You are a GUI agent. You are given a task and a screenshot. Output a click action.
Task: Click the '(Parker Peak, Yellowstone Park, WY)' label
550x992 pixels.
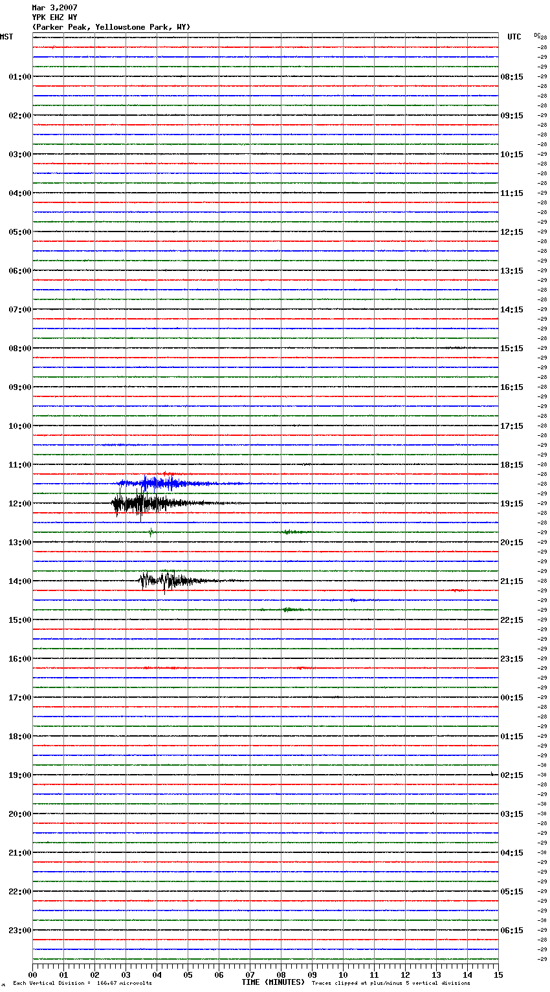click(x=111, y=27)
